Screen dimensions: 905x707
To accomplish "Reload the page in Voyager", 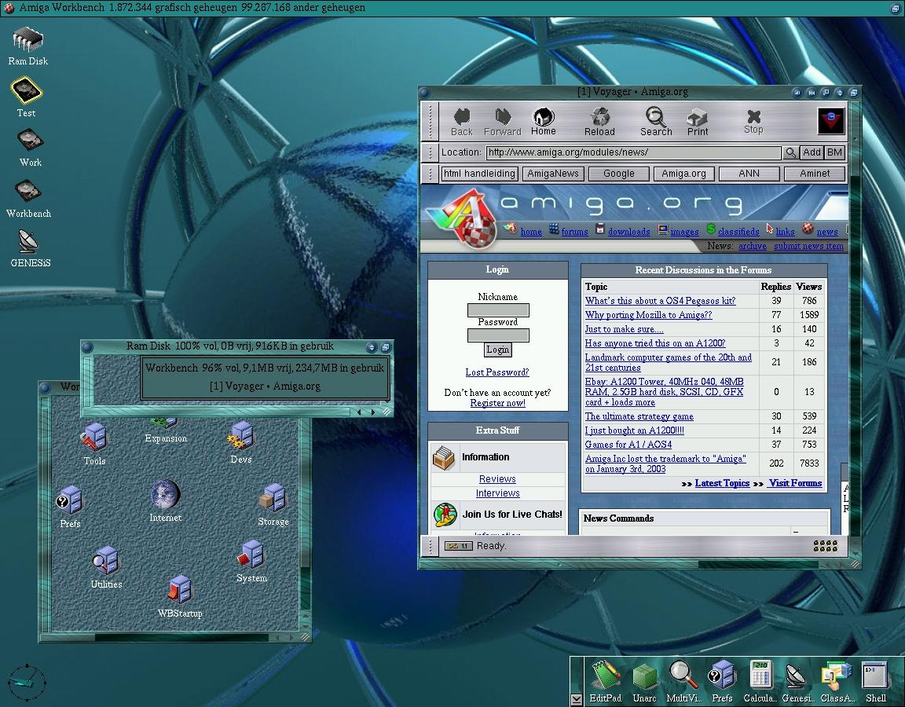I will (x=599, y=122).
